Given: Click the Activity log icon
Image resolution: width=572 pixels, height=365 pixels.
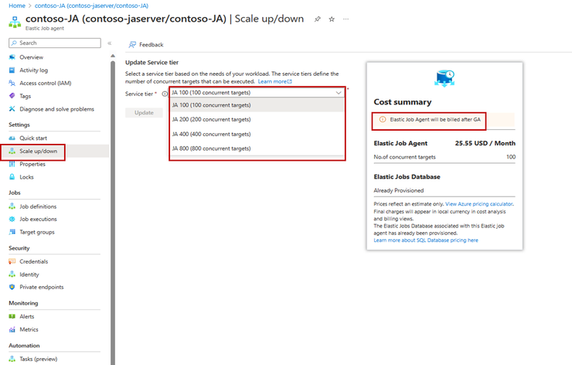Looking at the screenshot, I should point(12,70).
